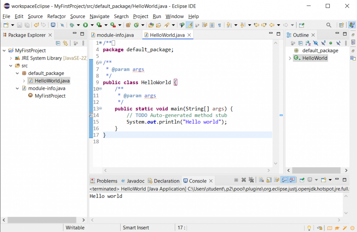Open the Refactor menu
Image resolution: width=357 pixels, height=232 pixels.
point(56,16)
